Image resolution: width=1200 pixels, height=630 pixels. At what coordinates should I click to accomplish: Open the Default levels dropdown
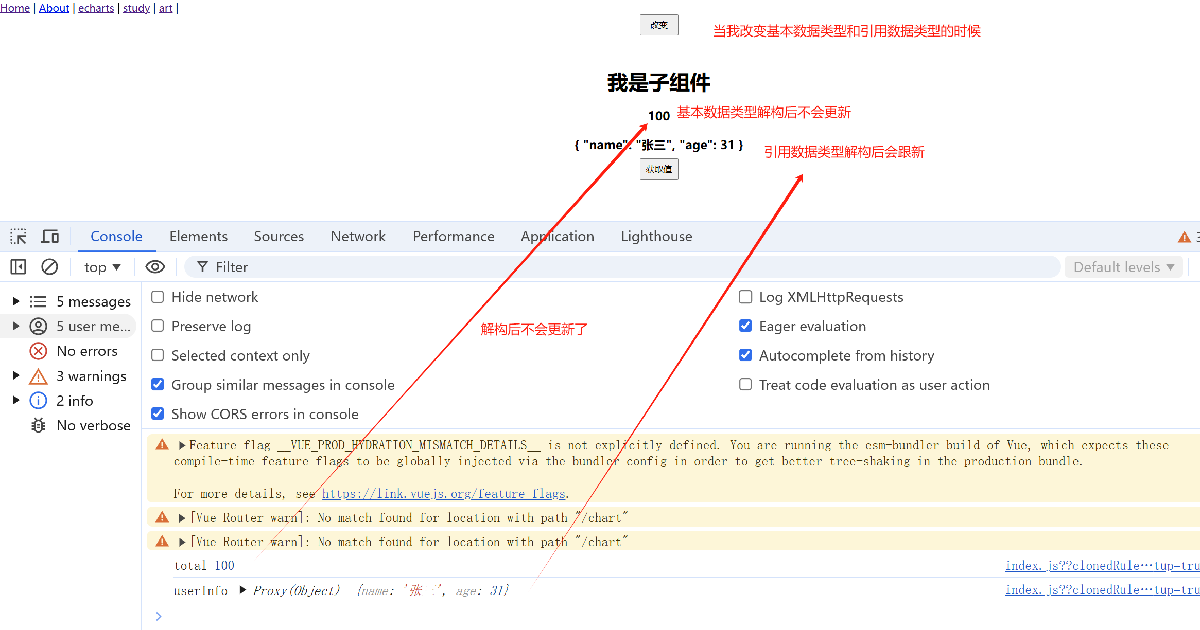[x=1123, y=266]
